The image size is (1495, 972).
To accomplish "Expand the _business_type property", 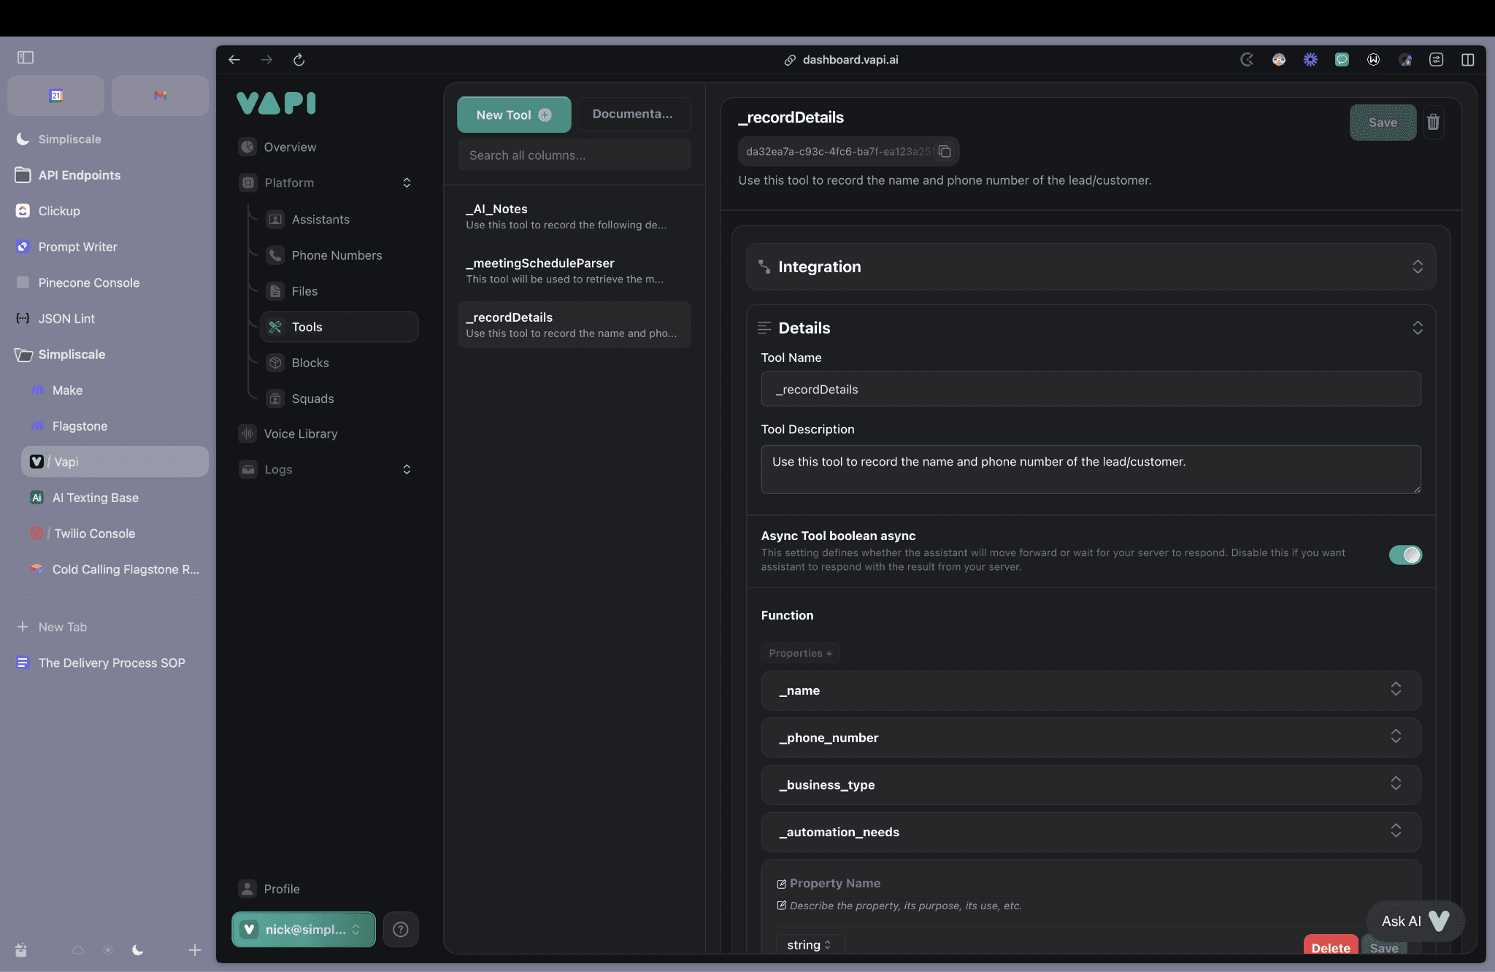I will point(1395,784).
